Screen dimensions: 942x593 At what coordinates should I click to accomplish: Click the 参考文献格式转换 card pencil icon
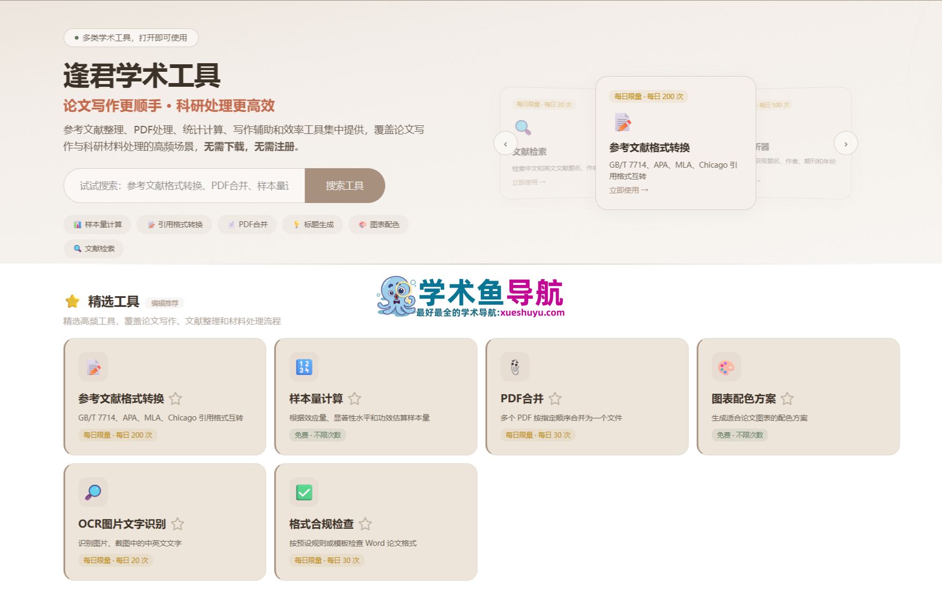[93, 367]
